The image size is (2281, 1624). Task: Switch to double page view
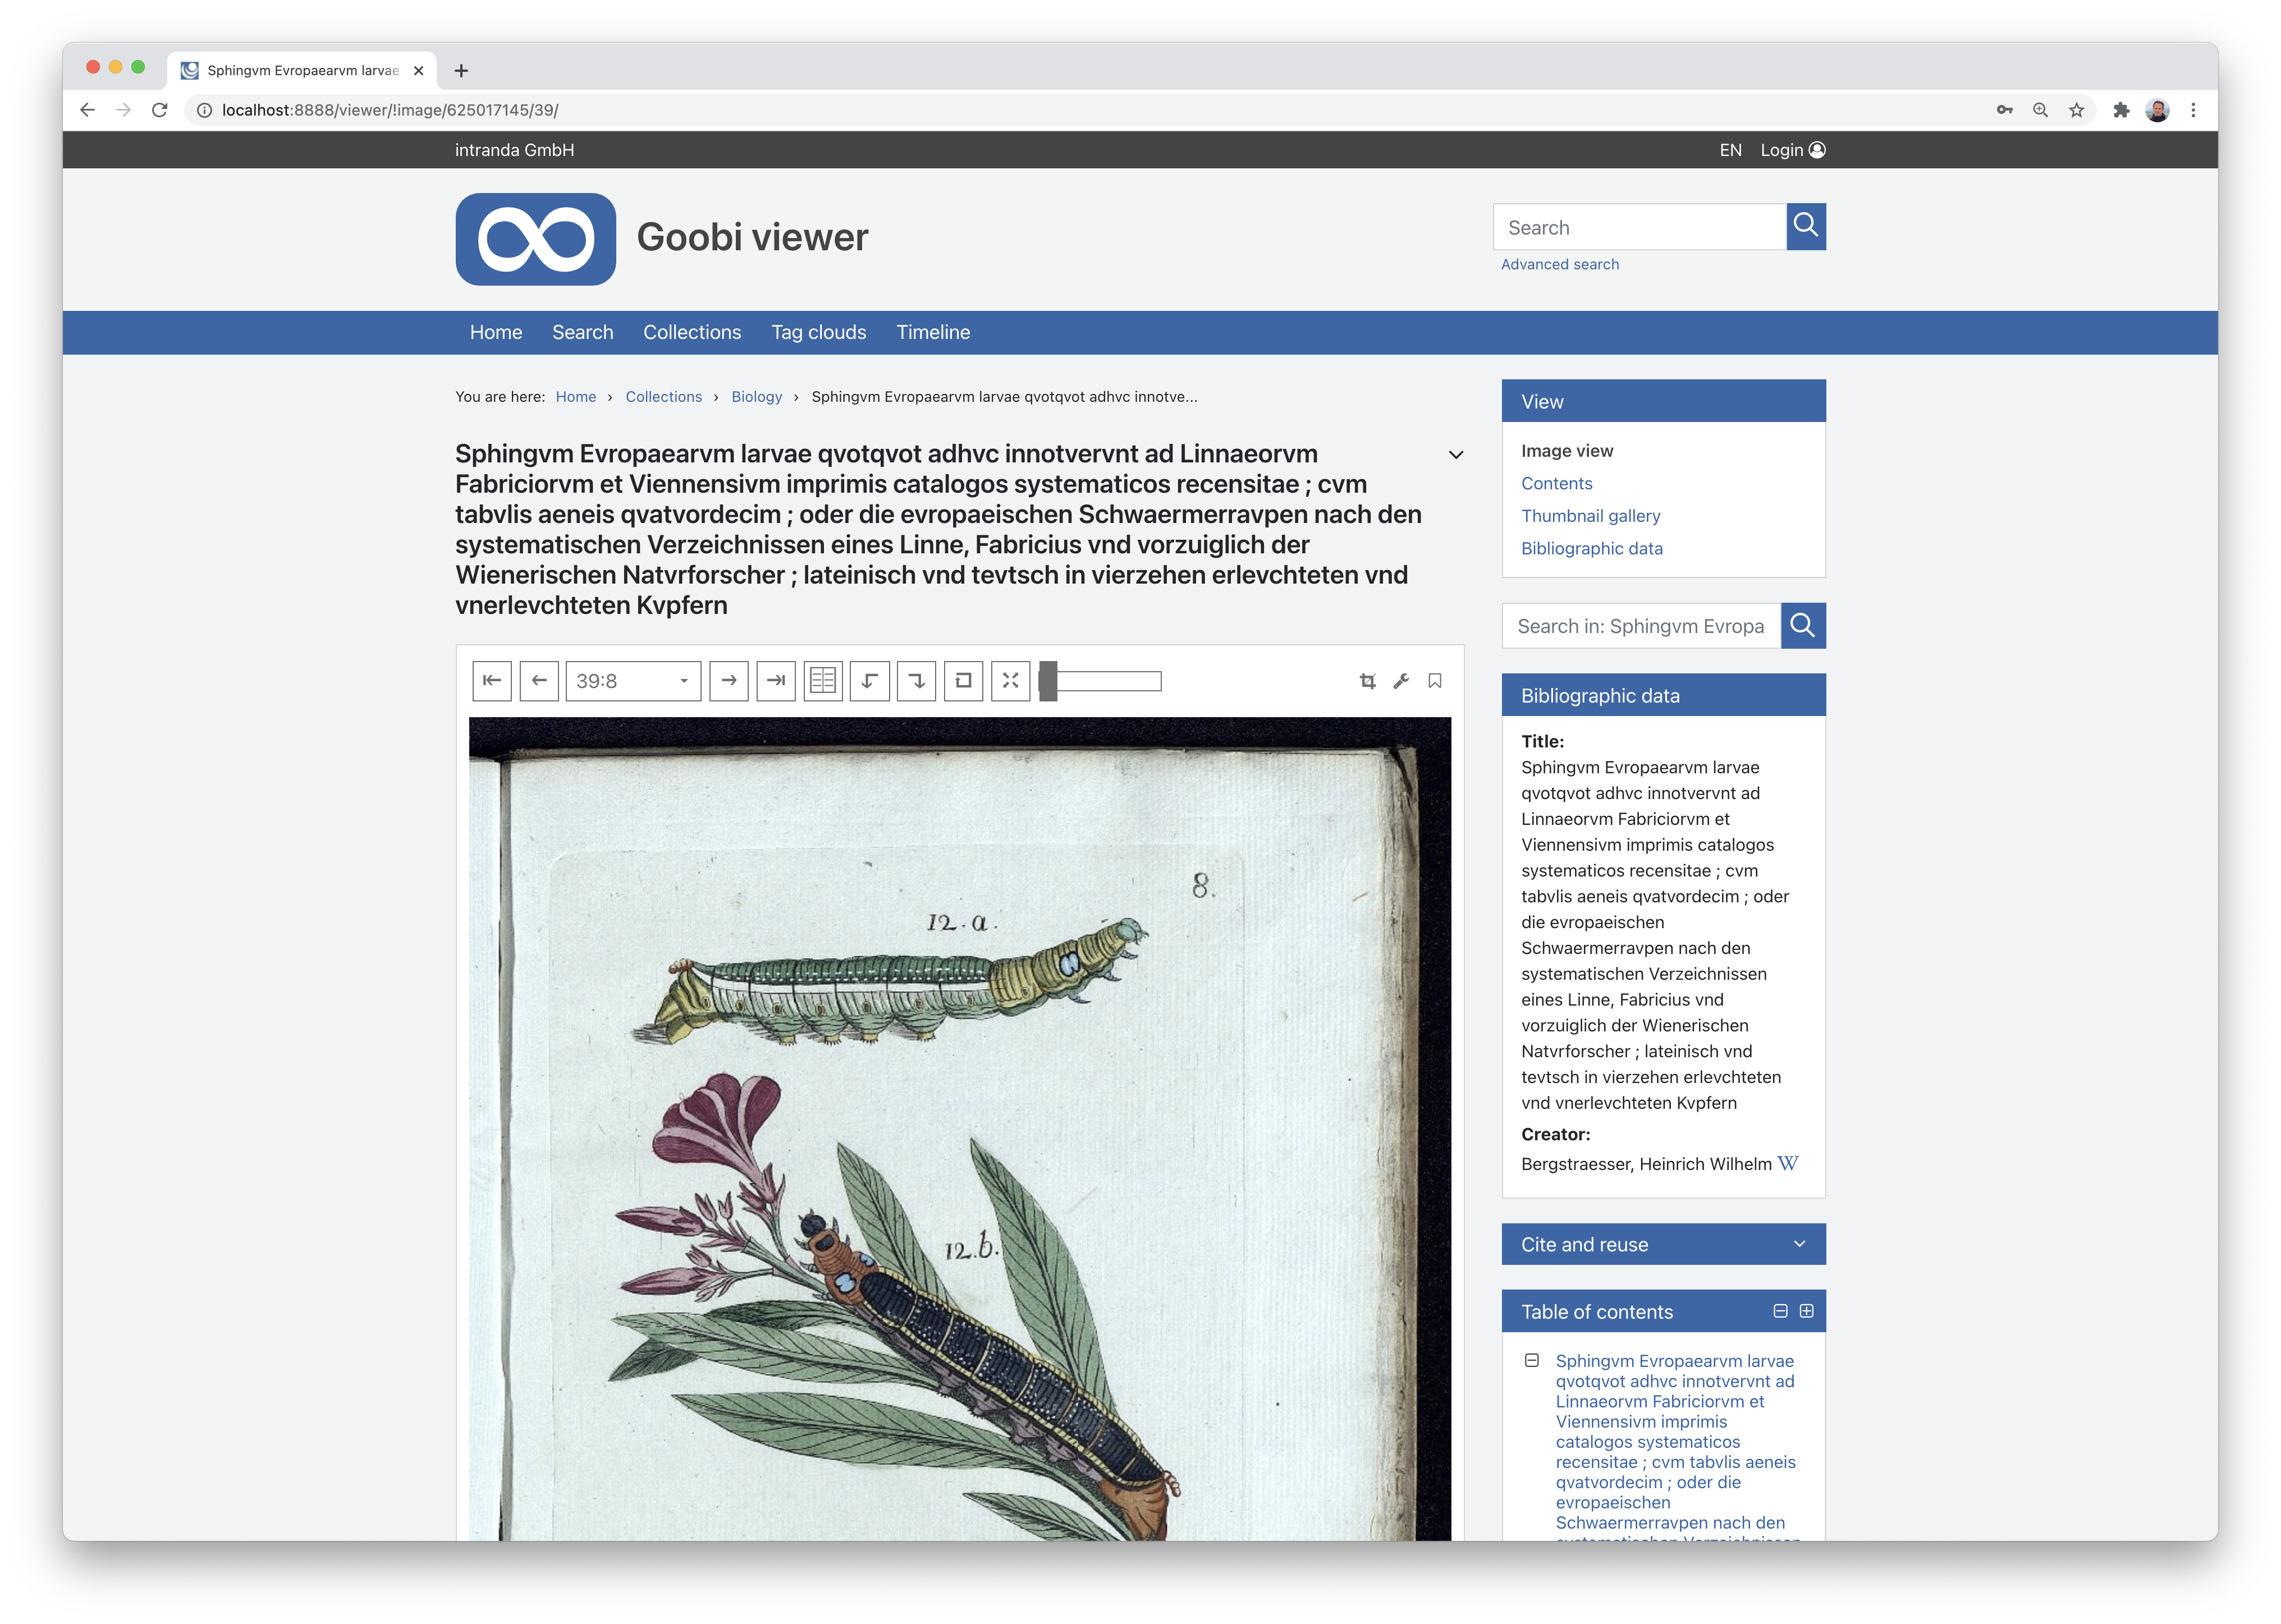823,681
